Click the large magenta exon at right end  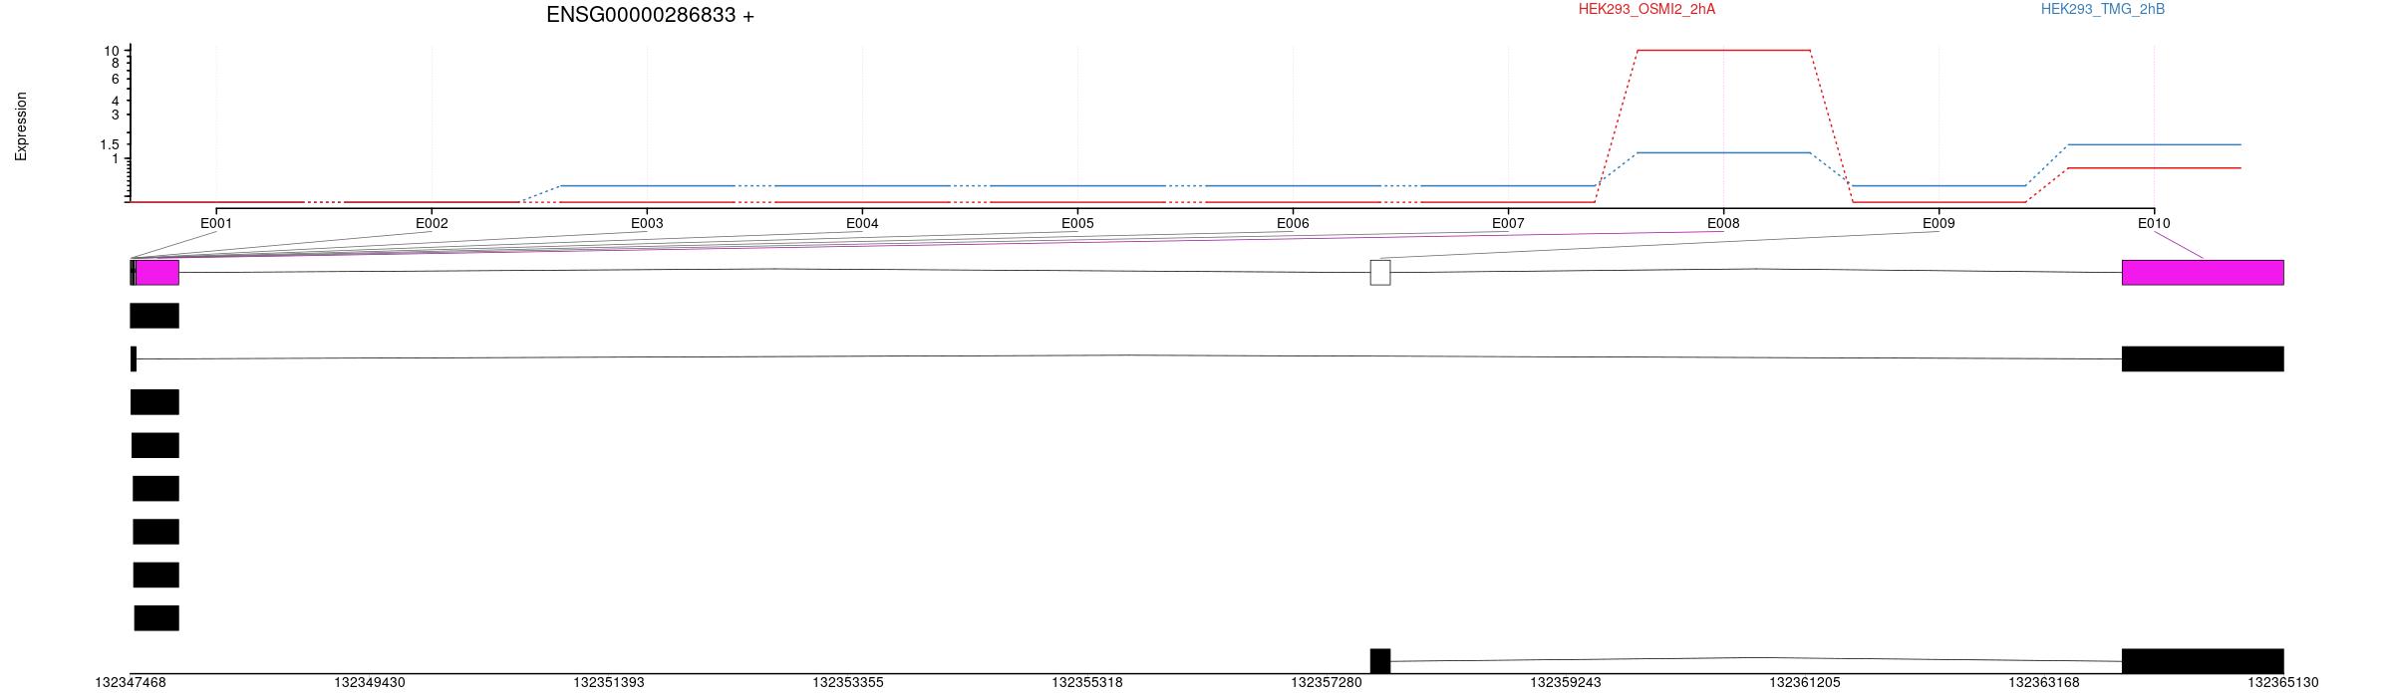pyautogui.click(x=2203, y=273)
